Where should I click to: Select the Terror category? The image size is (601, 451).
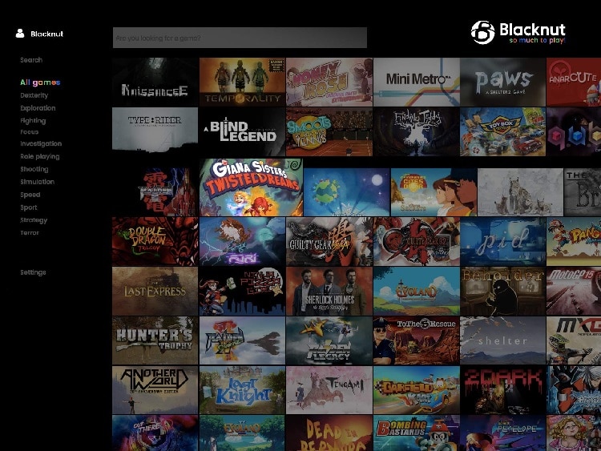(x=30, y=232)
